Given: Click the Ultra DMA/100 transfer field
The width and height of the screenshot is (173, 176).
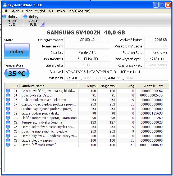Looking at the screenshot, I should click(x=87, y=59).
